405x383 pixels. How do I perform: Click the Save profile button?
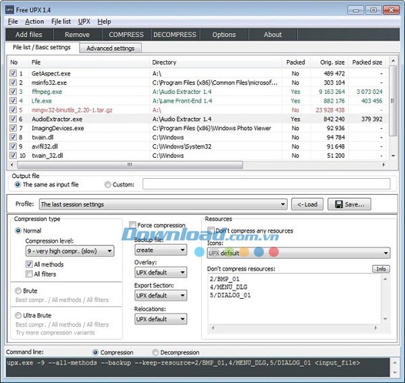point(349,204)
